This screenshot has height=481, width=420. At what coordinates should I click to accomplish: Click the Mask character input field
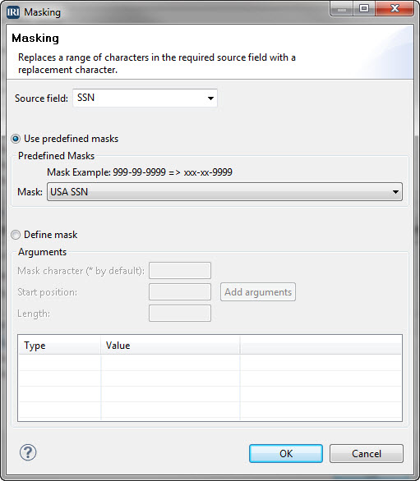[x=180, y=270]
